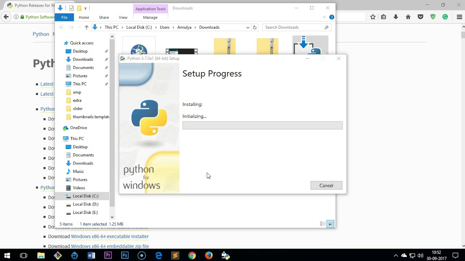Viewport: 465px width, 261px height.
Task: Open Home tab in Explorer ribbon
Action: (84, 17)
